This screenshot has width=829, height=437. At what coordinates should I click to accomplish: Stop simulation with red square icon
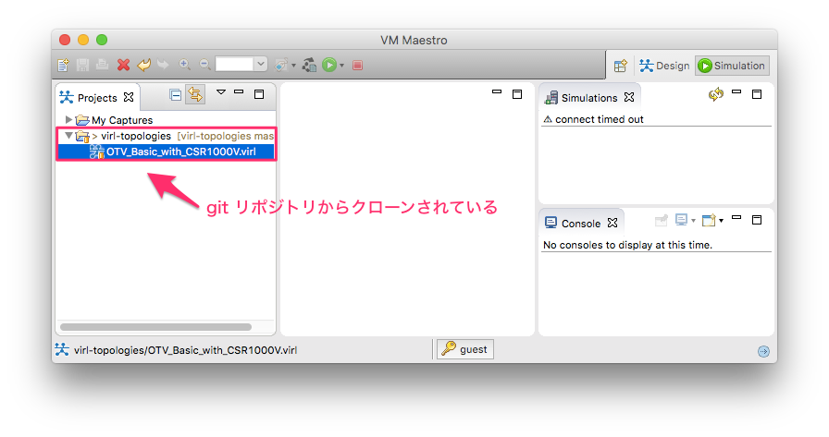click(x=357, y=65)
